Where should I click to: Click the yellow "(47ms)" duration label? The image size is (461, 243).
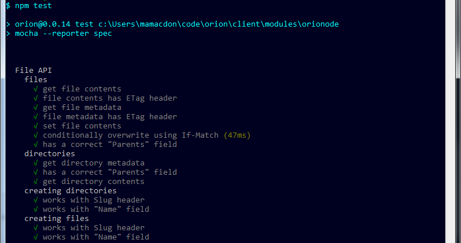[237, 135]
